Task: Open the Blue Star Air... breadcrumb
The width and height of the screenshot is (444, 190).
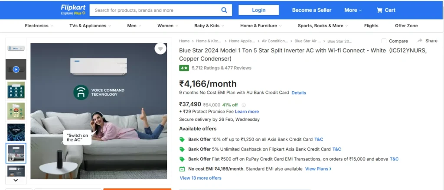Action: tap(307, 41)
